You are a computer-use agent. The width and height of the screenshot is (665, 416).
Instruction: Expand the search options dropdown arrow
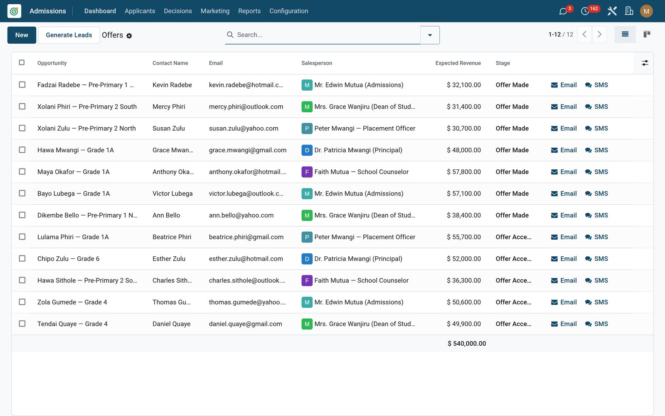click(430, 35)
